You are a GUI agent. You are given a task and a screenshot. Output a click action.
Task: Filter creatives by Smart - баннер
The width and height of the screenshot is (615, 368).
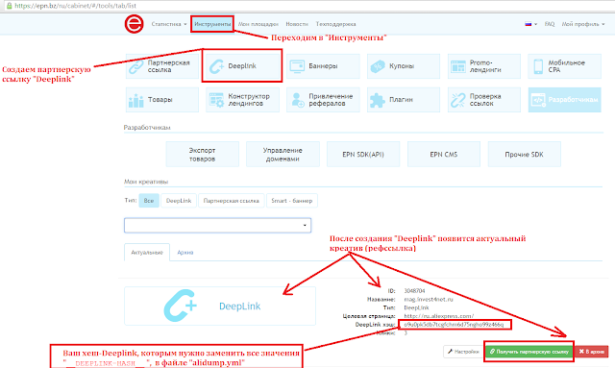pos(292,201)
